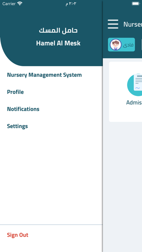The height and width of the screenshot is (252, 142).
Task: Open Settings in the drawer
Action: click(x=17, y=126)
